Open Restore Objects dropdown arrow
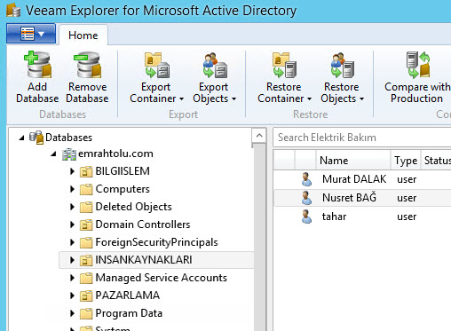Screen dimensions: 451x331 coord(361,99)
